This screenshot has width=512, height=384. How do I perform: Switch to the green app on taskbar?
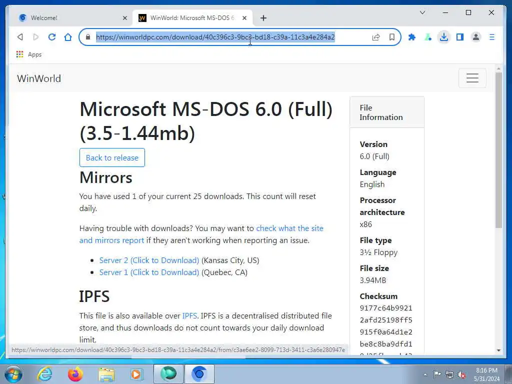click(x=168, y=374)
